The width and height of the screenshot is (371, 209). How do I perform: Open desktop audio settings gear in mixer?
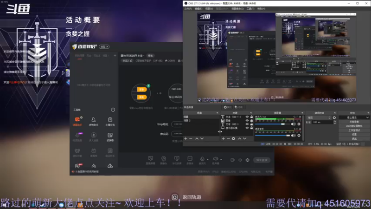(x=299, y=135)
